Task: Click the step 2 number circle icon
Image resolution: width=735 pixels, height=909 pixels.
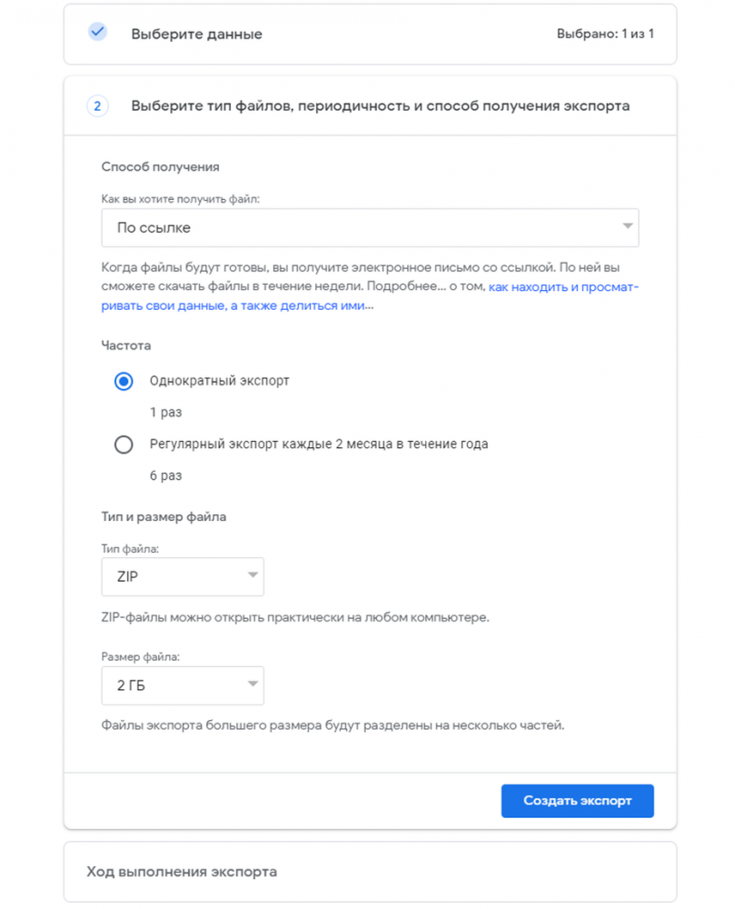Action: click(x=97, y=106)
